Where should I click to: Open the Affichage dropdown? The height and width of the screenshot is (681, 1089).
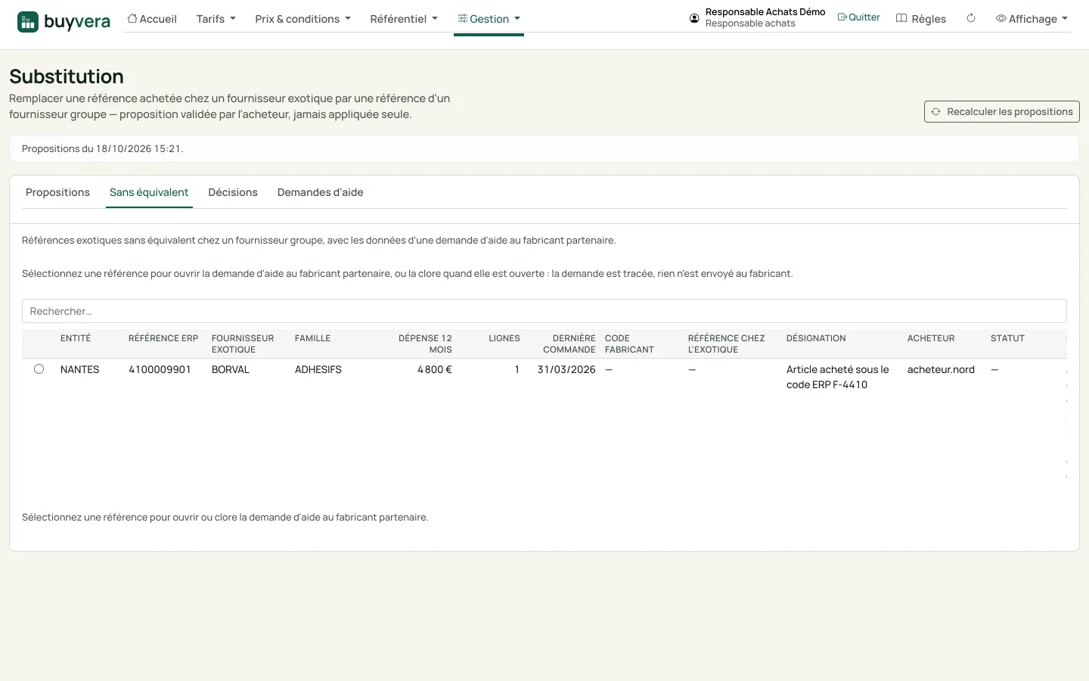click(1032, 19)
